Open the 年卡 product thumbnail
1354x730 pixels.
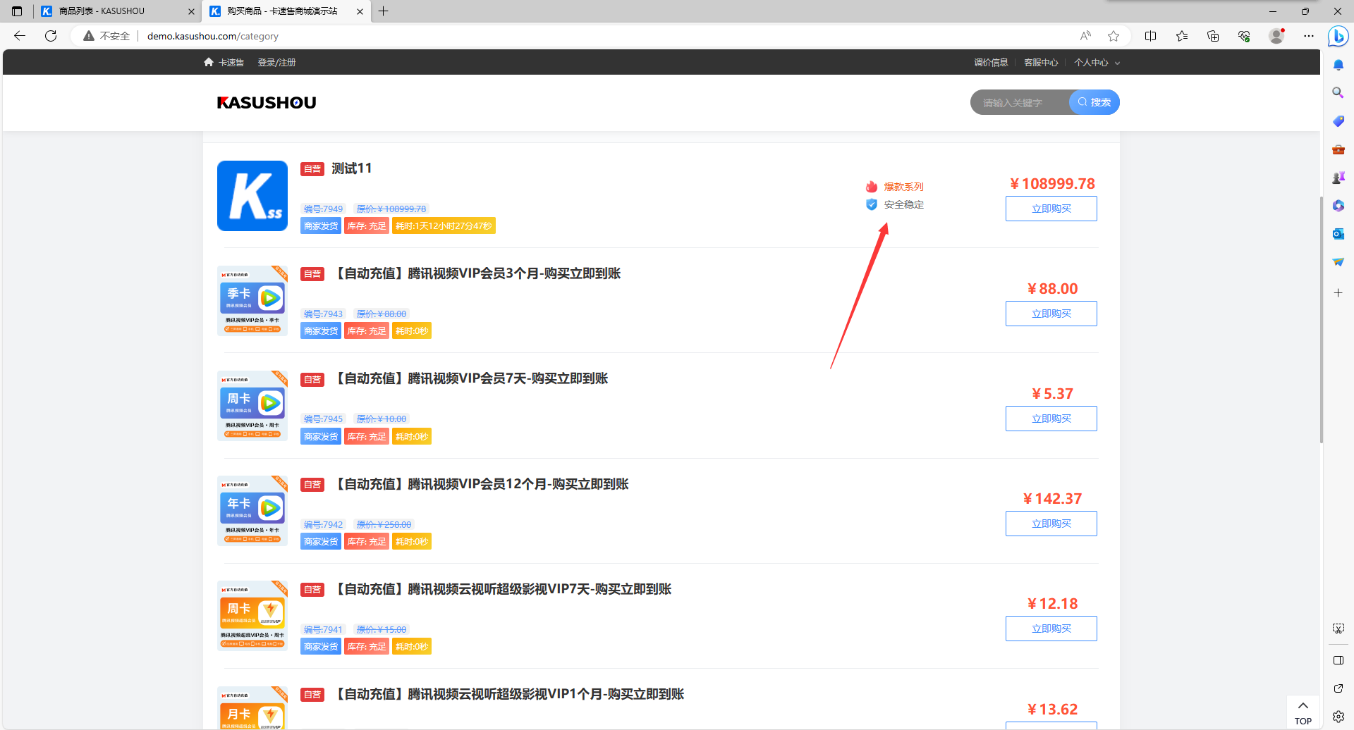(252, 511)
